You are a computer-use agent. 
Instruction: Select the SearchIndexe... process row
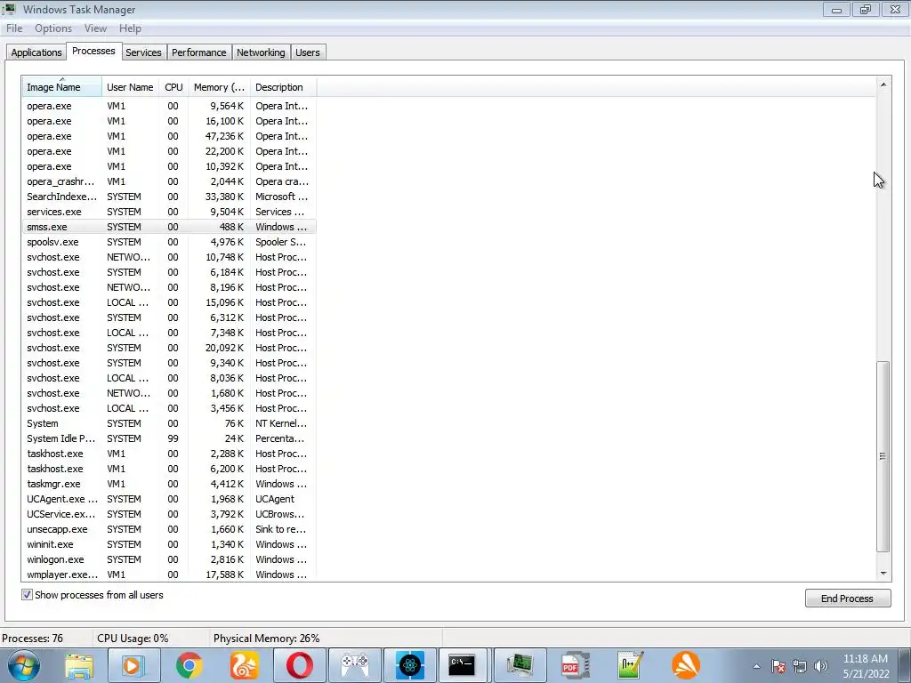169,197
